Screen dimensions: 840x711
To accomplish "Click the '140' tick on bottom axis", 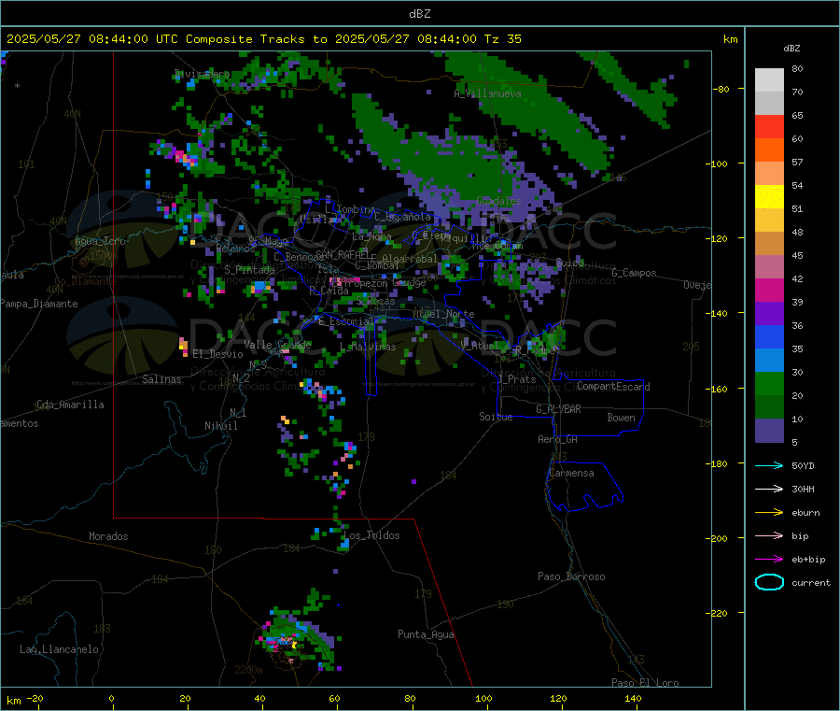I will coord(633,698).
